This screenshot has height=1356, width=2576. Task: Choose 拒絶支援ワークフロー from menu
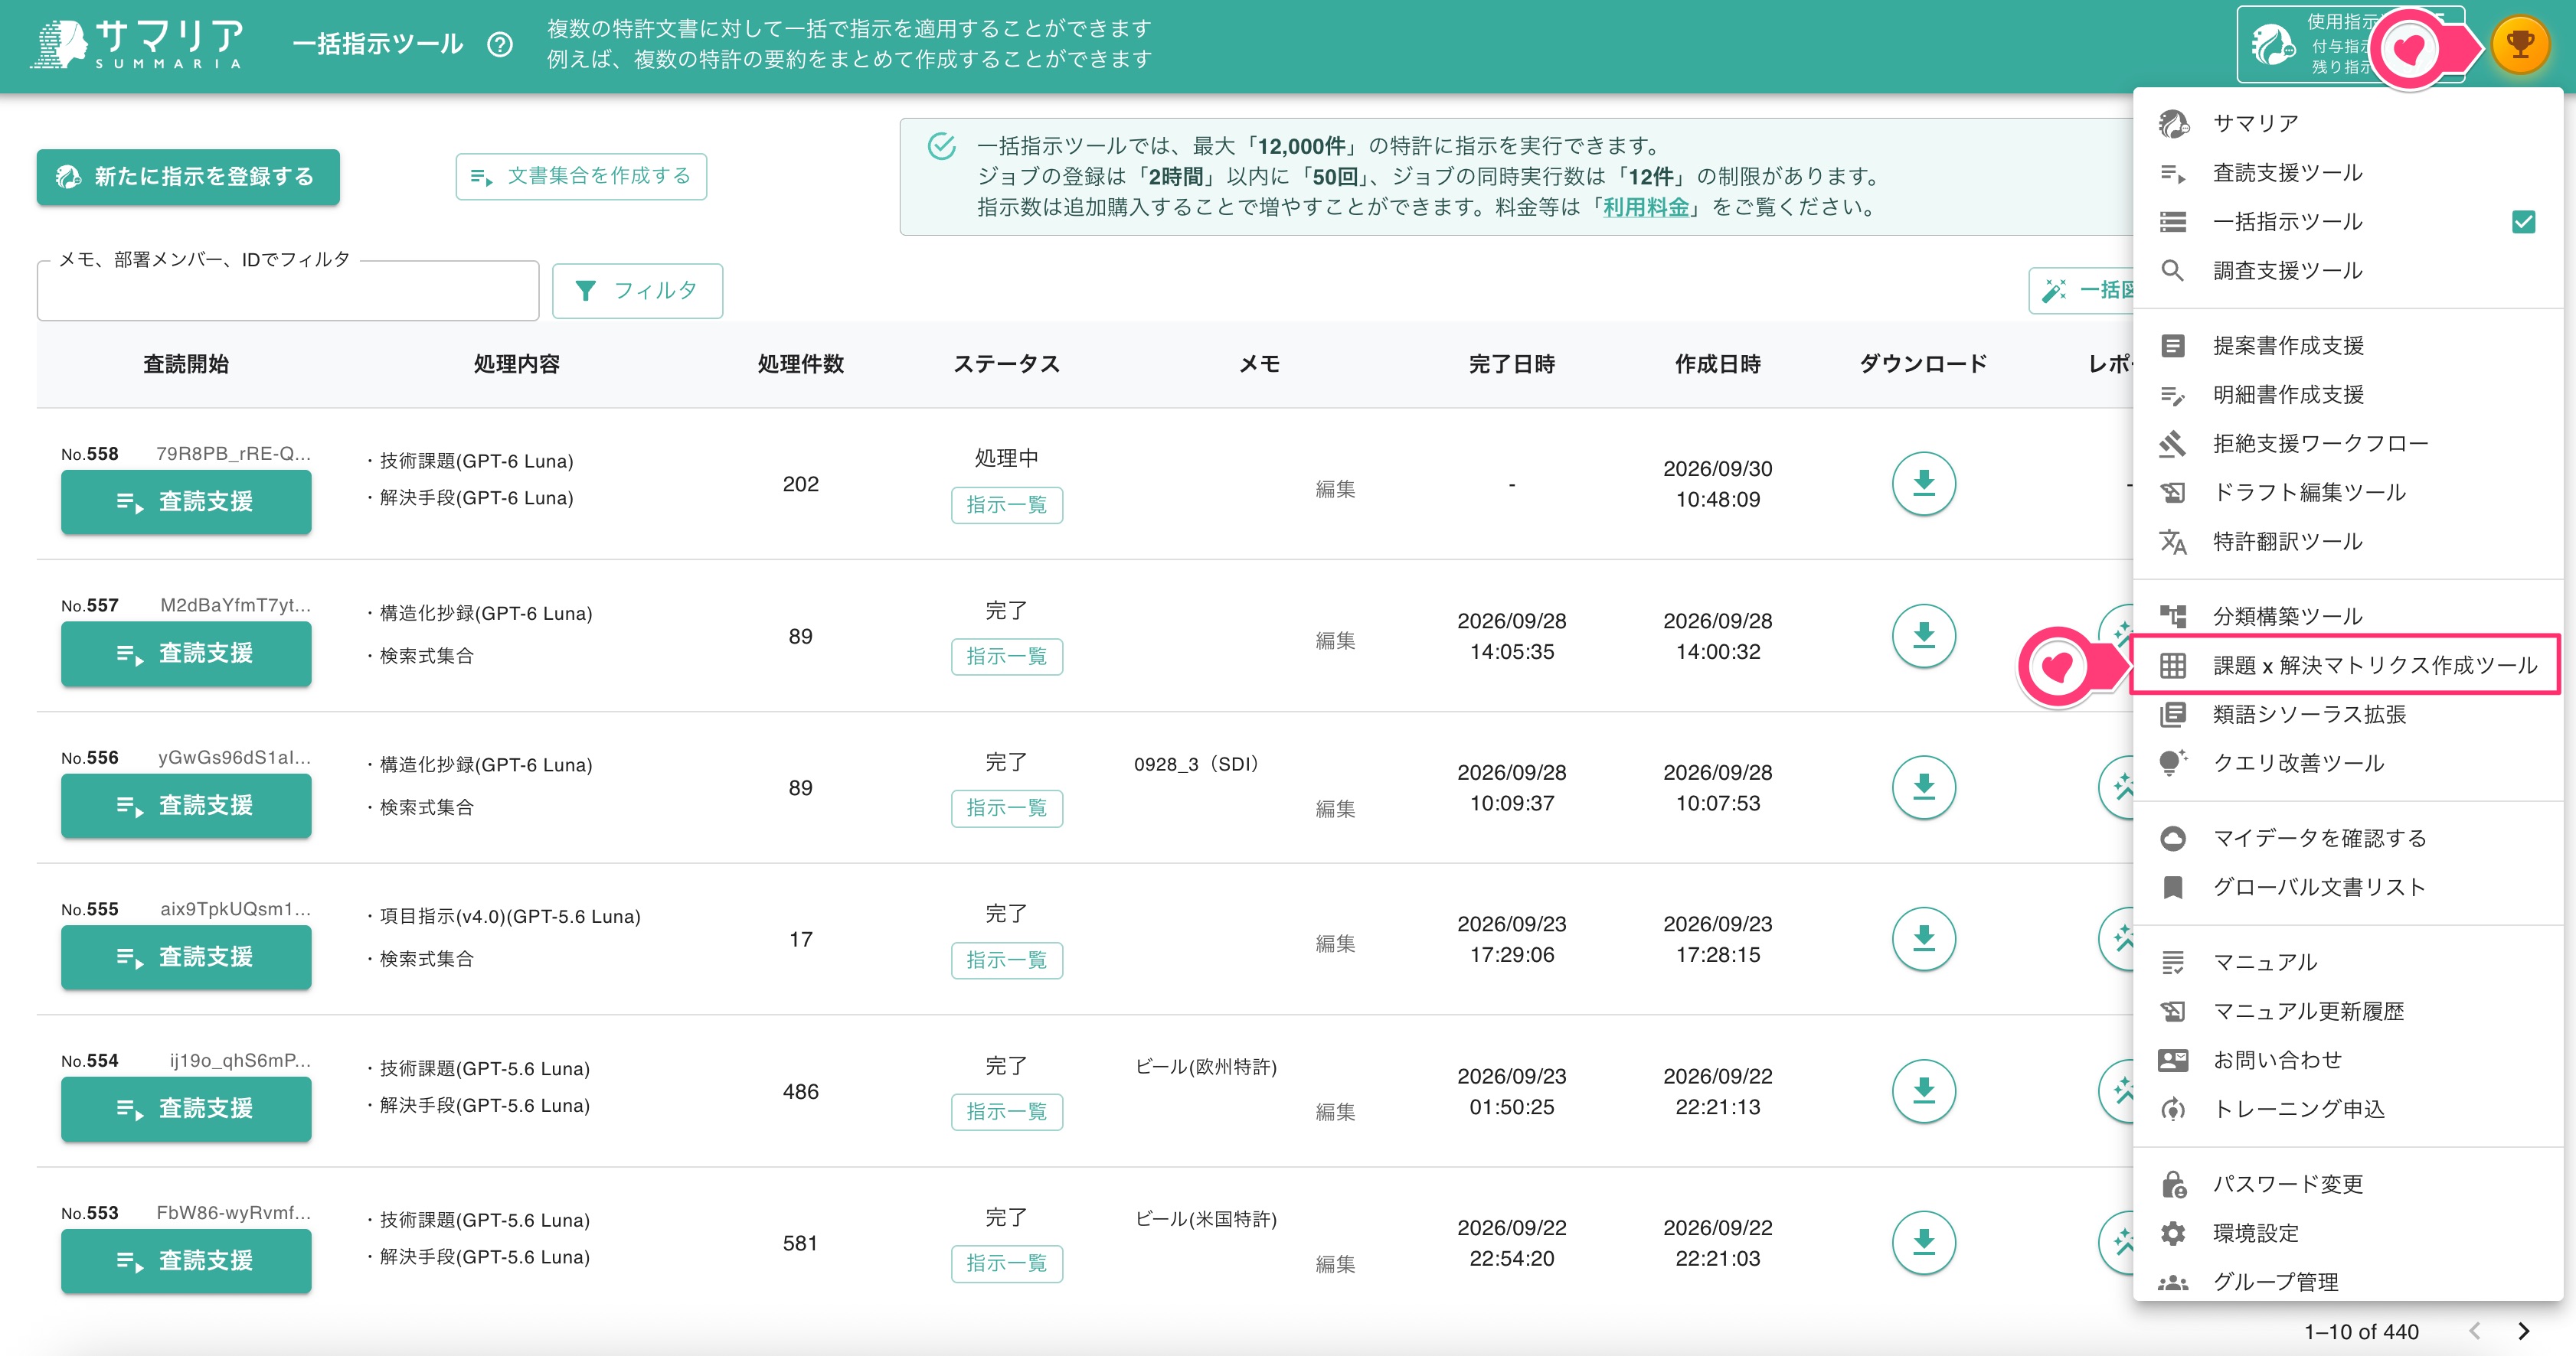[x=2348, y=442]
